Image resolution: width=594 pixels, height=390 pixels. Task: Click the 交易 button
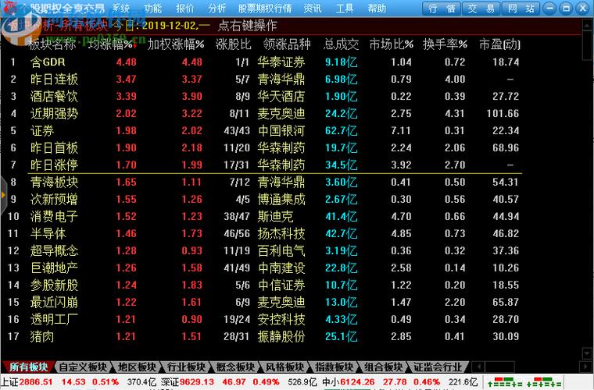(481, 9)
